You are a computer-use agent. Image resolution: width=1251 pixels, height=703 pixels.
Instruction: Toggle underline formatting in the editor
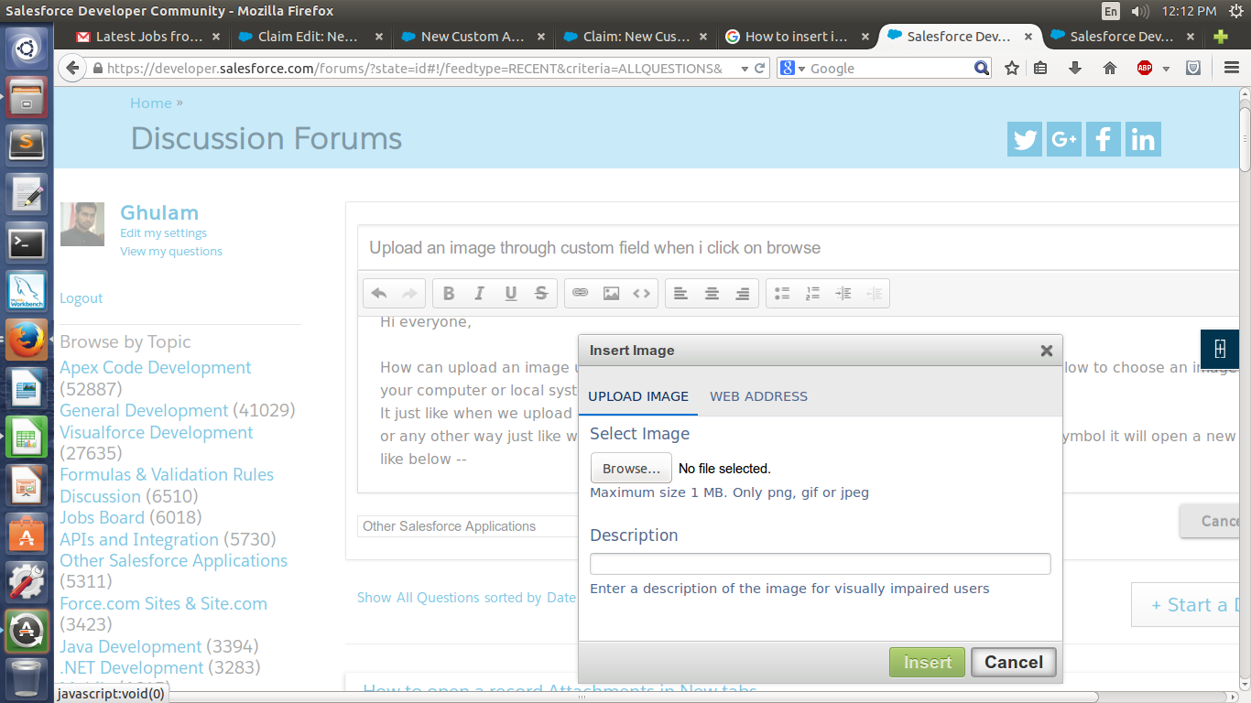511,293
